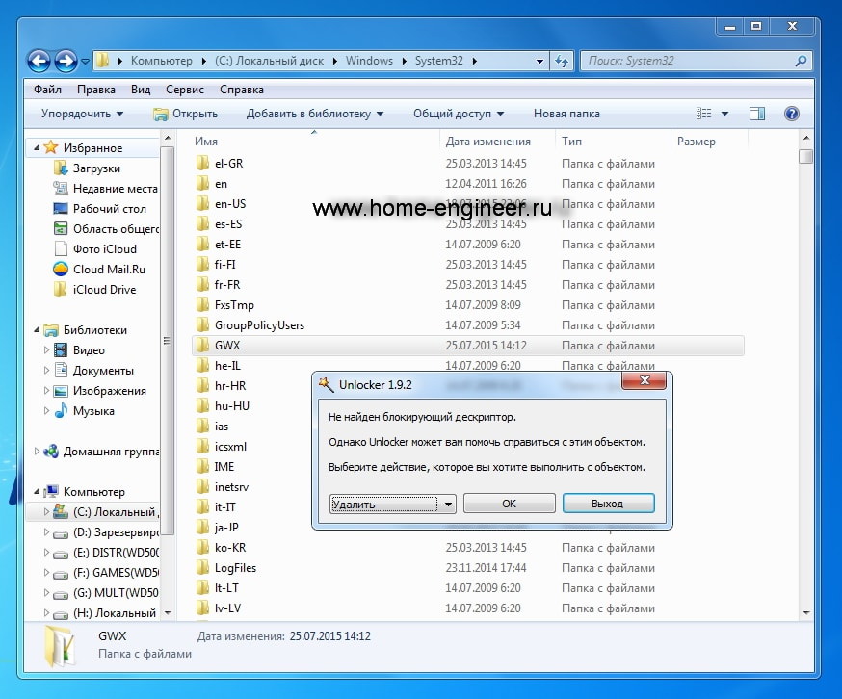
Task: Expand the Добавить в библиотеку dropdown
Action: coord(314,114)
